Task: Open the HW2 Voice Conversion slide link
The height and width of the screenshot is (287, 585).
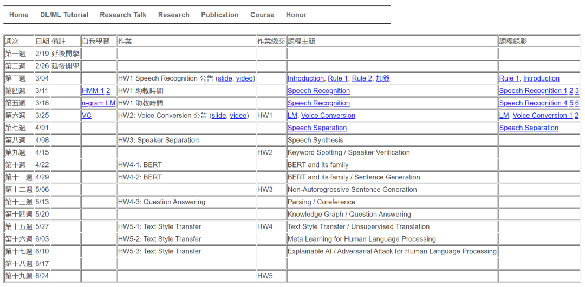Action: (219, 116)
